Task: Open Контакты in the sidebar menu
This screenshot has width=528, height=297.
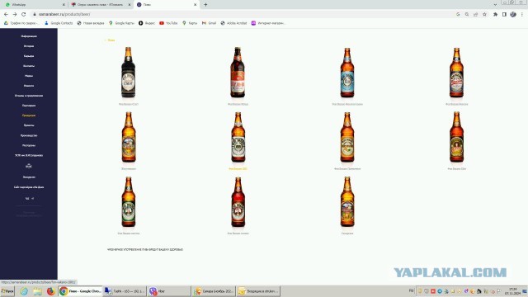Action: 29,66
